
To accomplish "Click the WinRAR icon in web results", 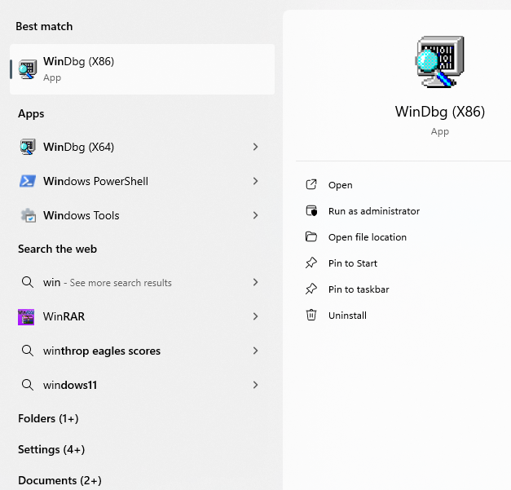I will point(26,317).
